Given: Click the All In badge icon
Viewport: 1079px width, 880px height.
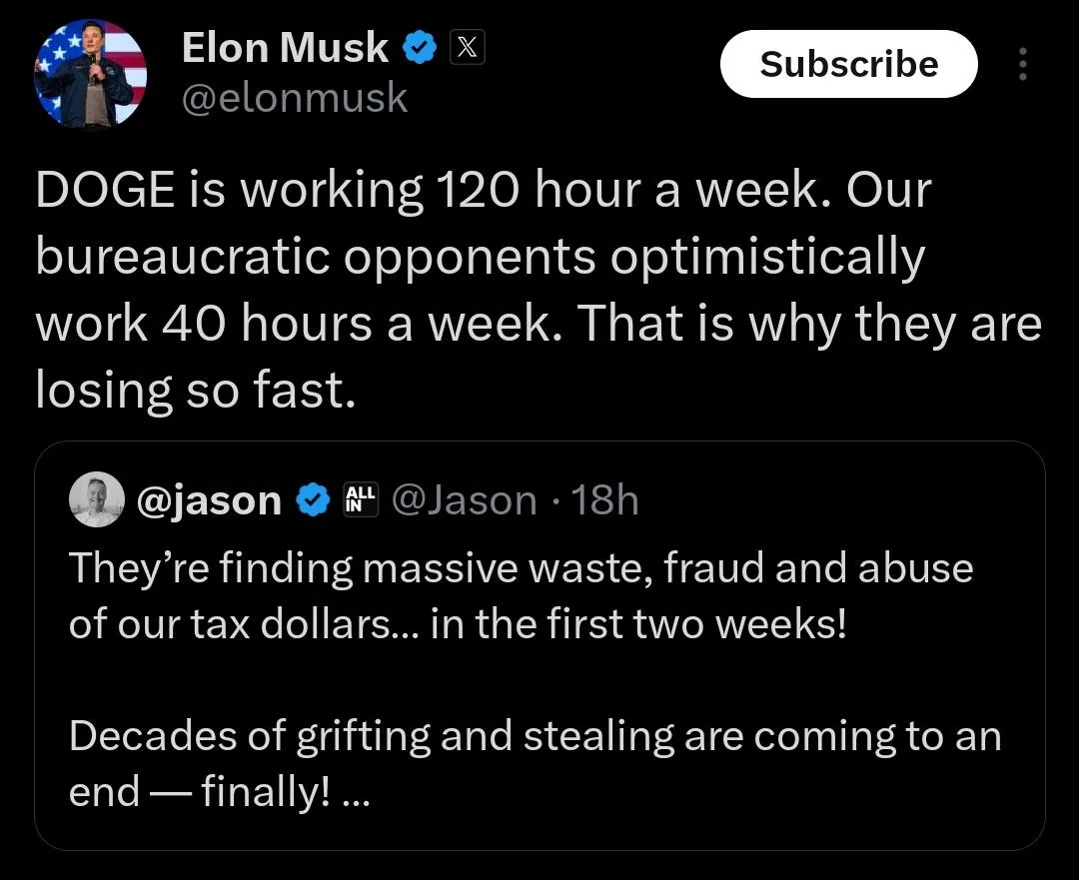Looking at the screenshot, I should pyautogui.click(x=358, y=499).
